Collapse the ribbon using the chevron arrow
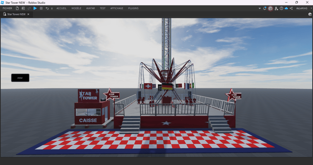This screenshot has width=313, height=165. (260, 8)
